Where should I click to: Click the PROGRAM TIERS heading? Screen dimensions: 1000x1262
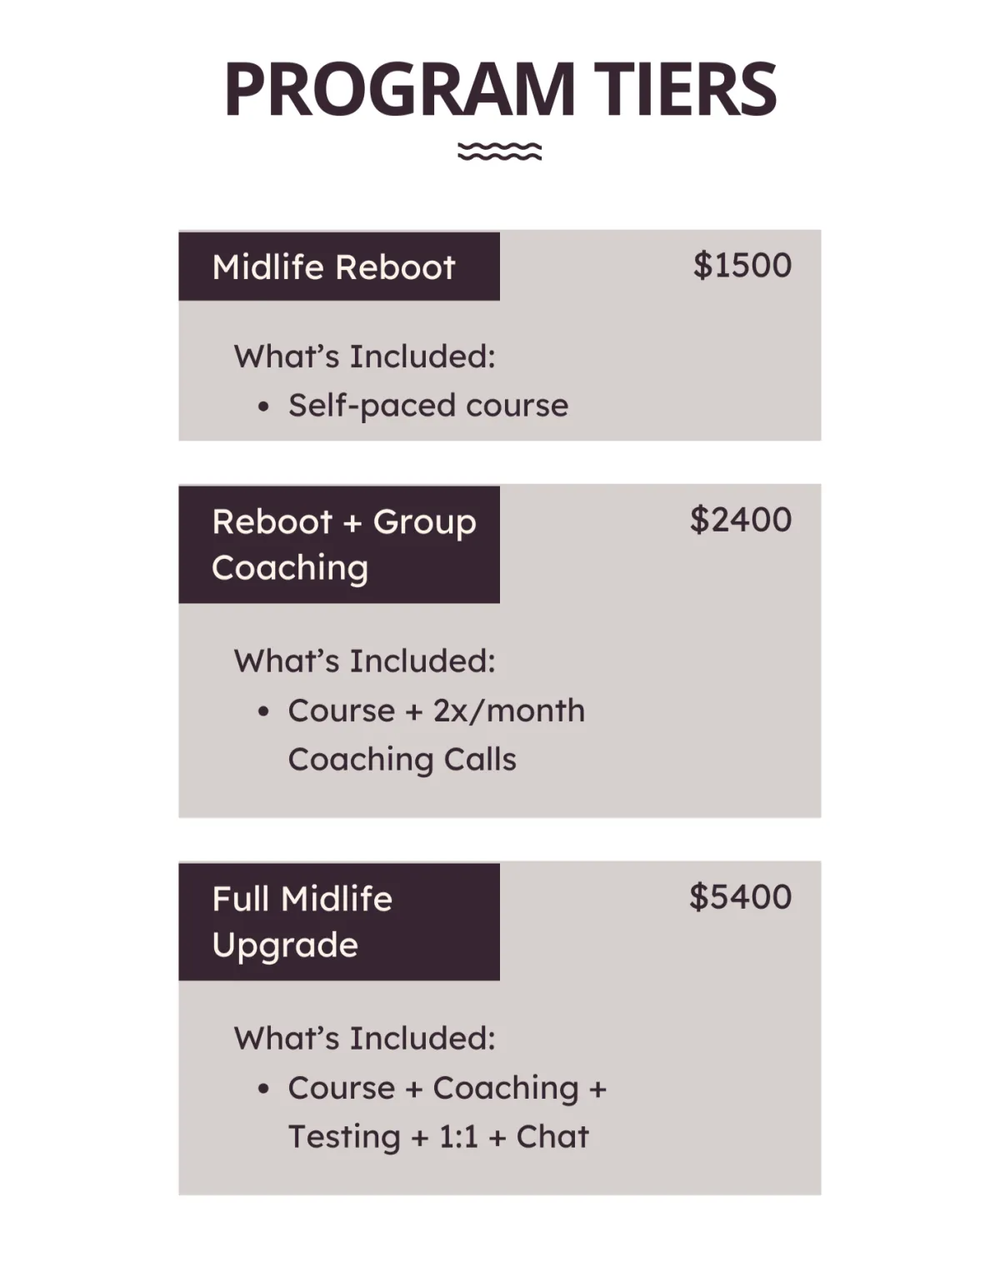coord(500,88)
